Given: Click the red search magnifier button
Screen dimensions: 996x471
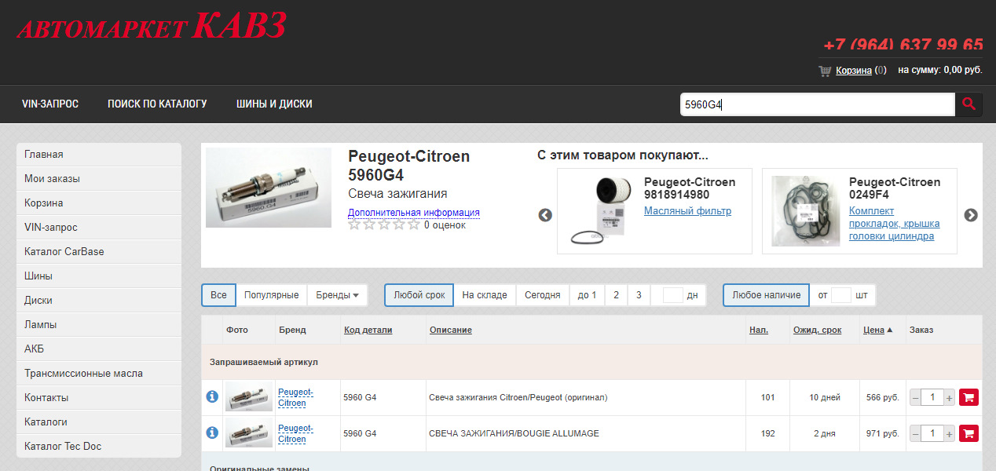Looking at the screenshot, I should click(x=969, y=104).
